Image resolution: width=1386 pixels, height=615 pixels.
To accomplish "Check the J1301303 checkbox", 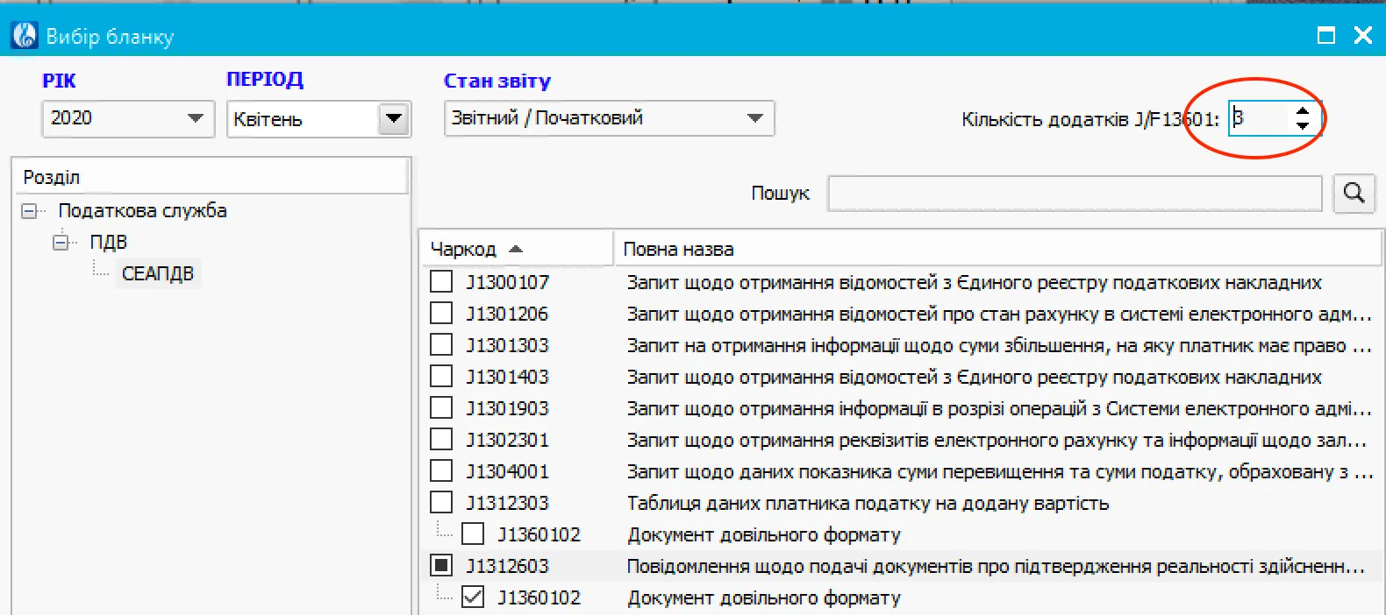I will tap(441, 345).
